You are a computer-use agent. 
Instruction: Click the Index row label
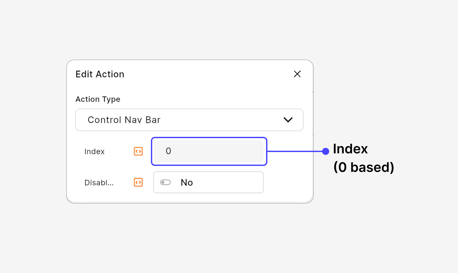pyautogui.click(x=95, y=151)
